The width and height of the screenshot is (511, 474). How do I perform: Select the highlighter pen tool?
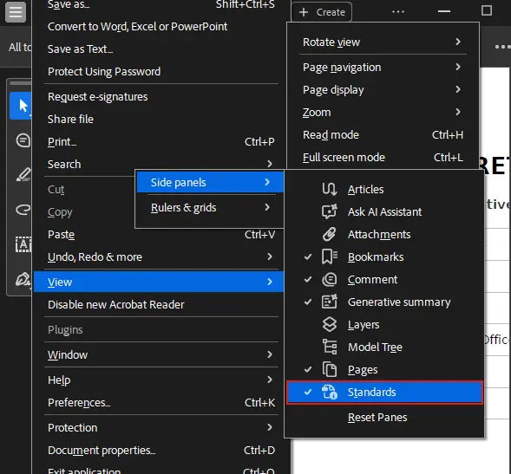[x=23, y=174]
